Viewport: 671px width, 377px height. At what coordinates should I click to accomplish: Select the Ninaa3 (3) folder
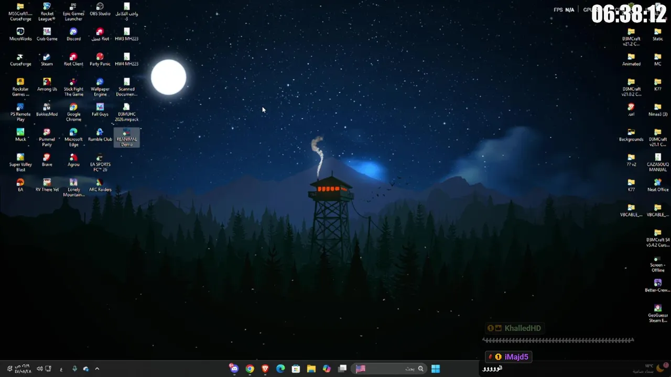pos(657,110)
